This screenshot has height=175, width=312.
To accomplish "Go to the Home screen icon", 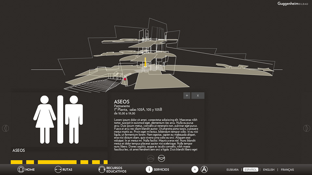I will [21, 169].
